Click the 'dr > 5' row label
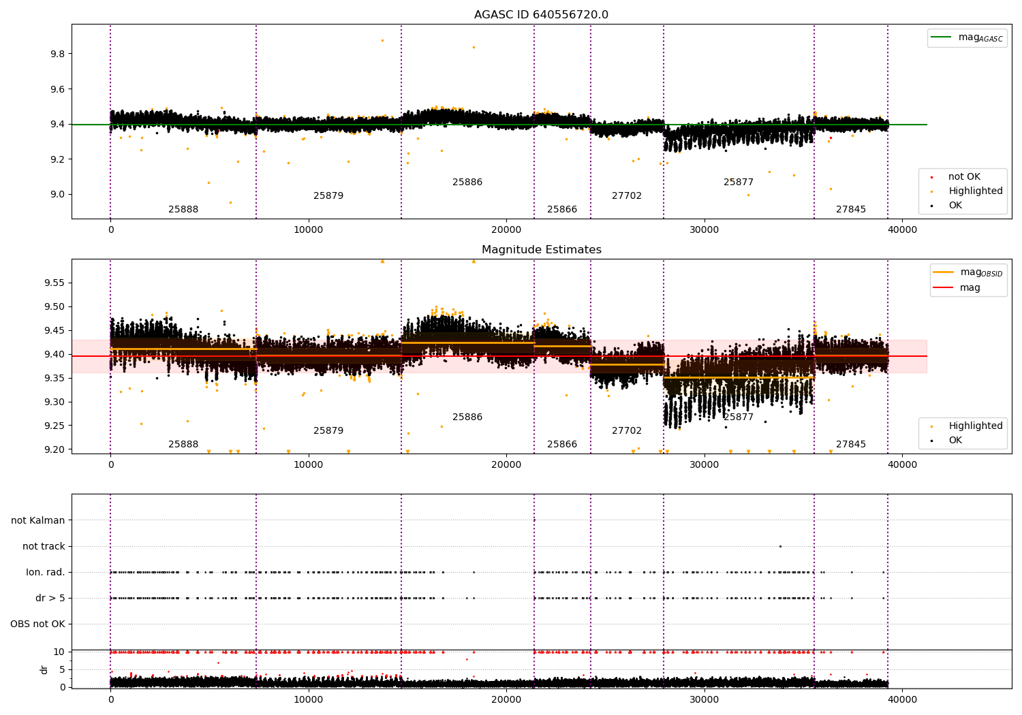 (x=50, y=599)
